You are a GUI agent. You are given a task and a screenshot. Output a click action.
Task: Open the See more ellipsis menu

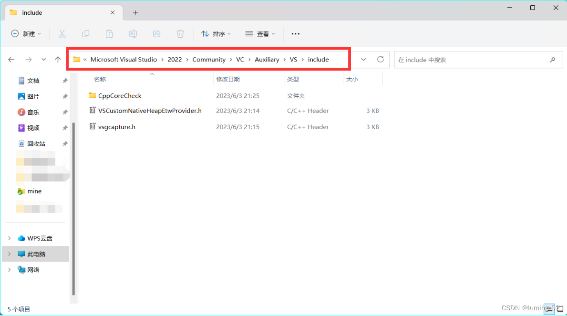tap(296, 34)
